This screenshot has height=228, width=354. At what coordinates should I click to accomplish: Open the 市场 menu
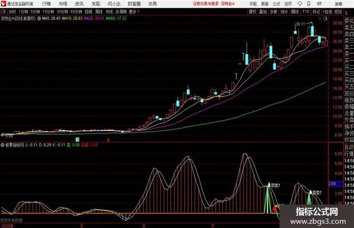point(63,4)
